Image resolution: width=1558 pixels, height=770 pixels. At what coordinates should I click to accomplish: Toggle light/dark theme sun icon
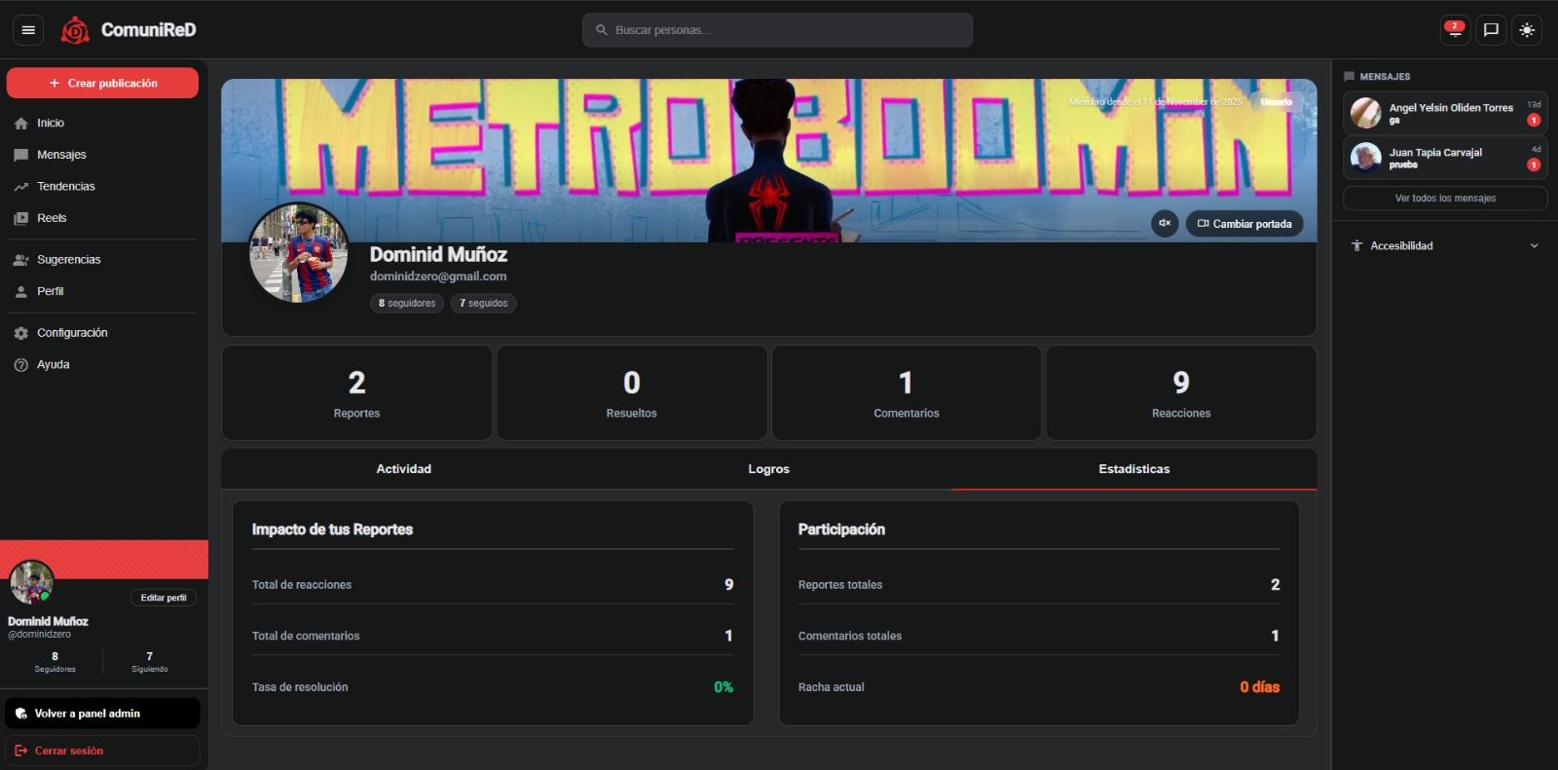point(1527,30)
